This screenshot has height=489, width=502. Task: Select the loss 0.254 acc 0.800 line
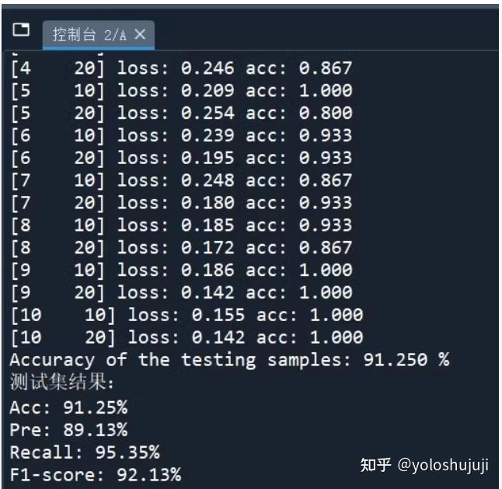click(x=181, y=114)
